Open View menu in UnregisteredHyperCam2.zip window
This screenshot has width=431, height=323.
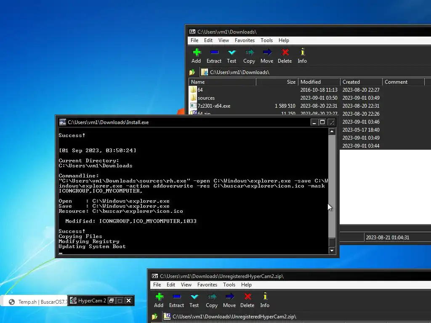pyautogui.click(x=186, y=285)
